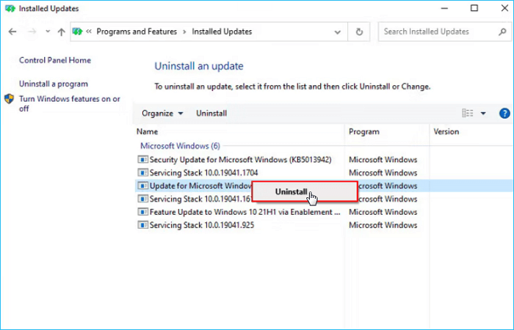Open Control Panel Home link
The image size is (514, 330).
click(x=55, y=60)
